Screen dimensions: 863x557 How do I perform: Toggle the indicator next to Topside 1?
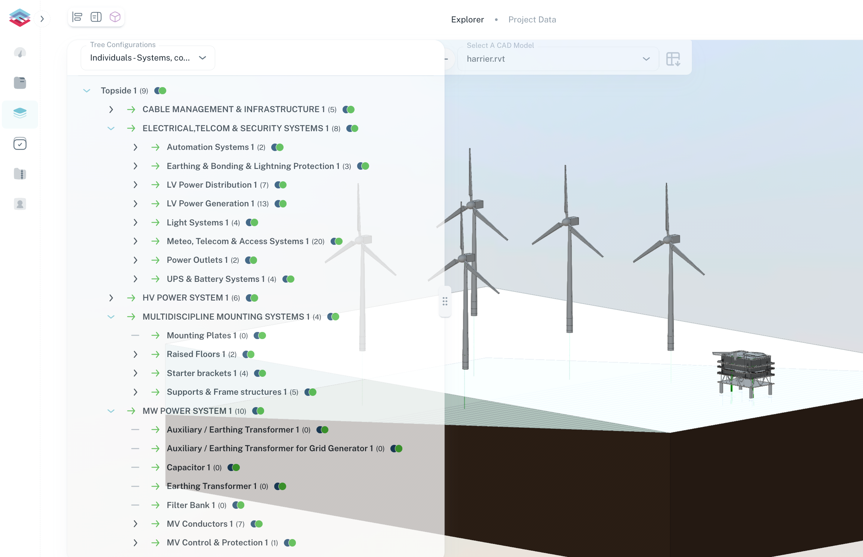click(x=160, y=91)
